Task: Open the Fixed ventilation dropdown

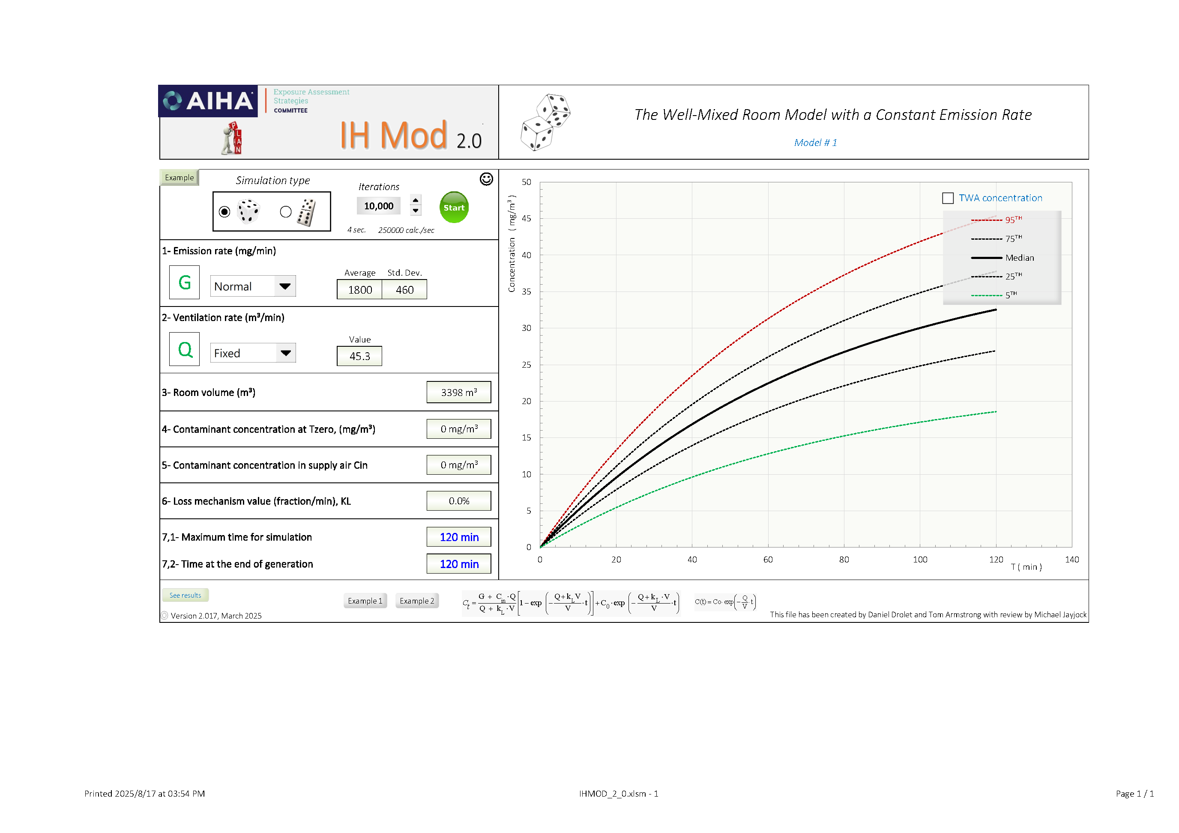Action: pos(285,353)
